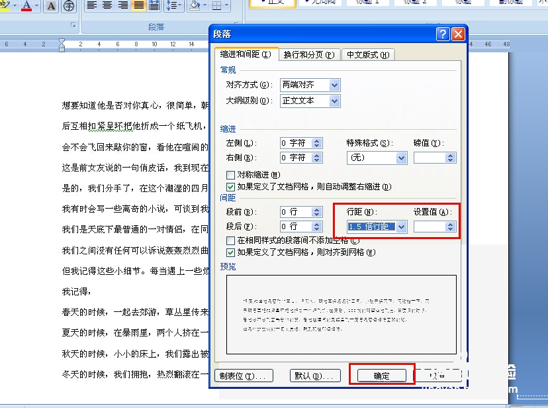Click the align text left icon
This screenshot has width=548, height=408.
92,5
